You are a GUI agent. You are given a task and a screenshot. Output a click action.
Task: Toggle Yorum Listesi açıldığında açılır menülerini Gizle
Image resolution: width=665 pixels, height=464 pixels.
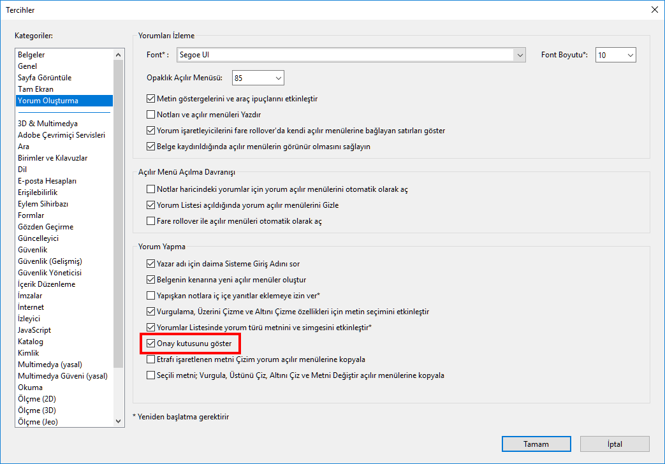(150, 205)
